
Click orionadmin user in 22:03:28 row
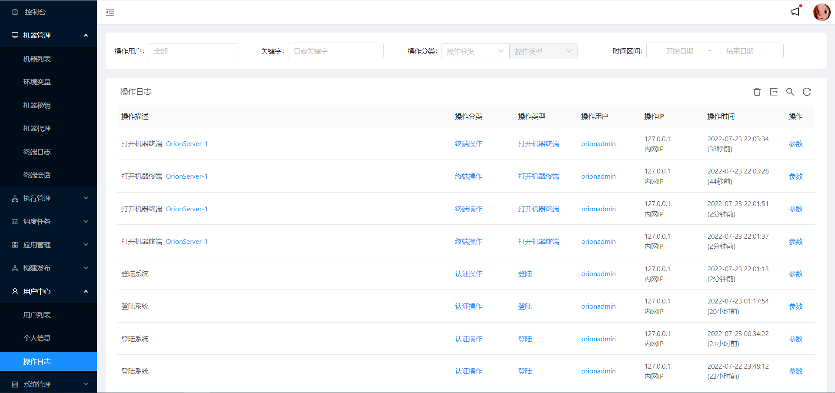(598, 177)
